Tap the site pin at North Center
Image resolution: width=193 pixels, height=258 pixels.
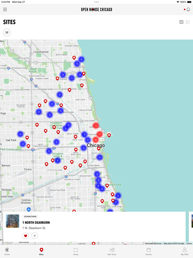click(x=69, y=90)
